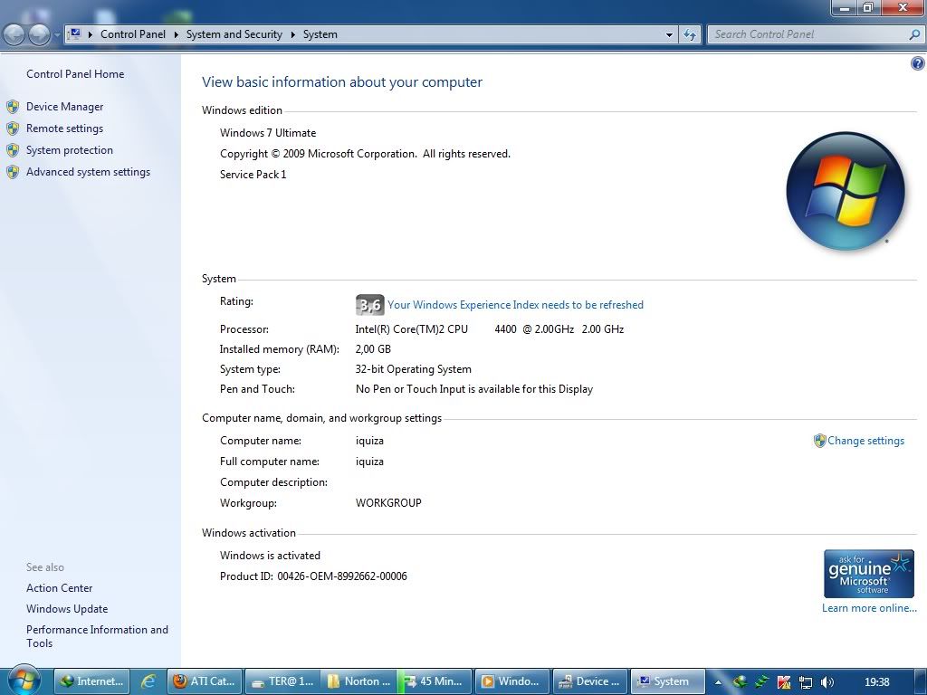Switch to Norton folder taskbar button
Image resolution: width=927 pixels, height=695 pixels.
[358, 681]
